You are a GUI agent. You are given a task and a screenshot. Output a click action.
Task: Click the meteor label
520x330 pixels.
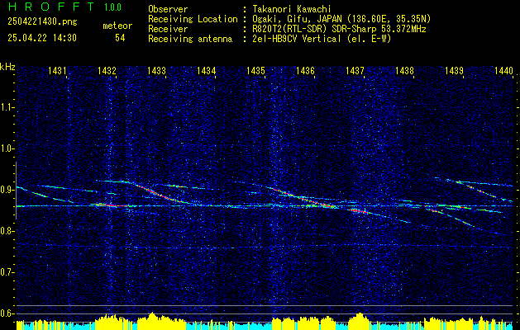tap(117, 26)
